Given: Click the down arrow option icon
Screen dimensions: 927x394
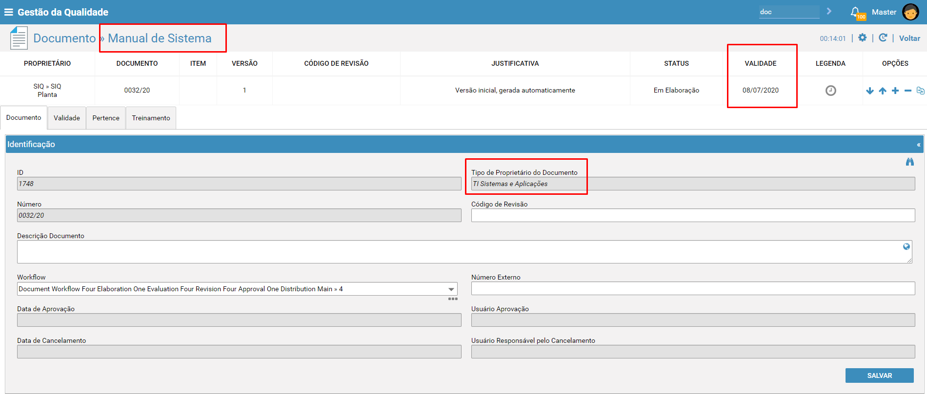Looking at the screenshot, I should (x=869, y=91).
